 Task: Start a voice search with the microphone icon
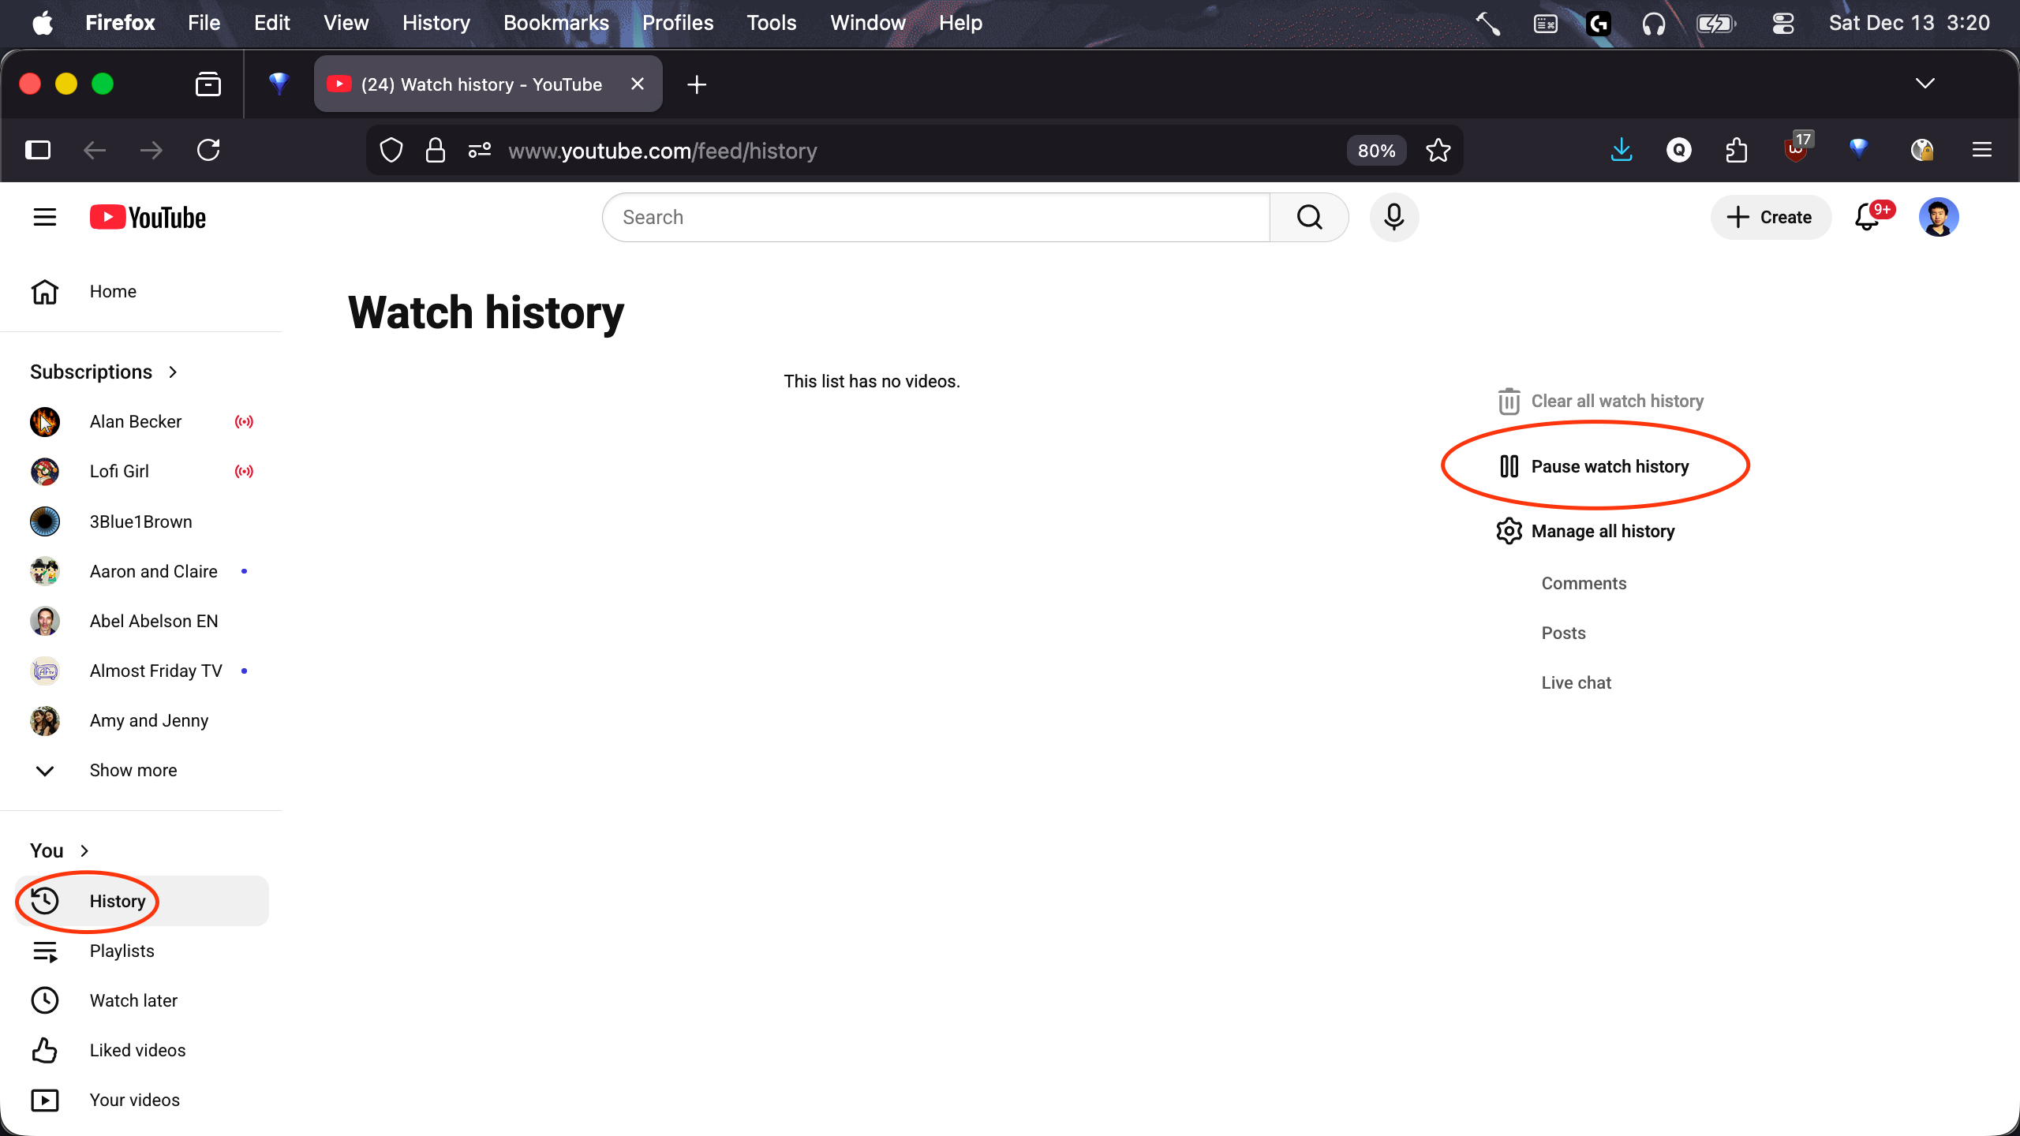[x=1393, y=217]
